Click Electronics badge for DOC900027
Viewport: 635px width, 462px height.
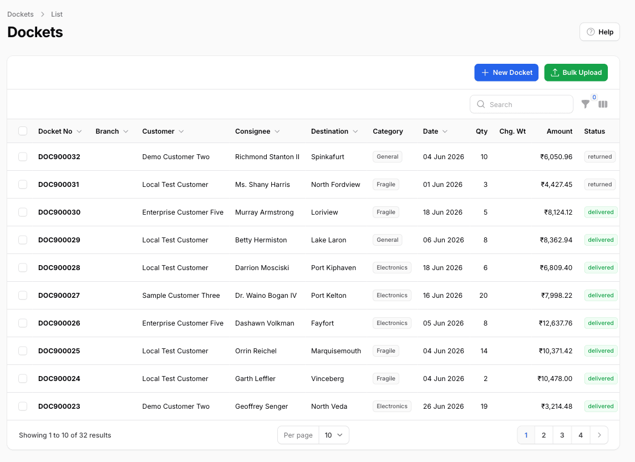pos(392,296)
